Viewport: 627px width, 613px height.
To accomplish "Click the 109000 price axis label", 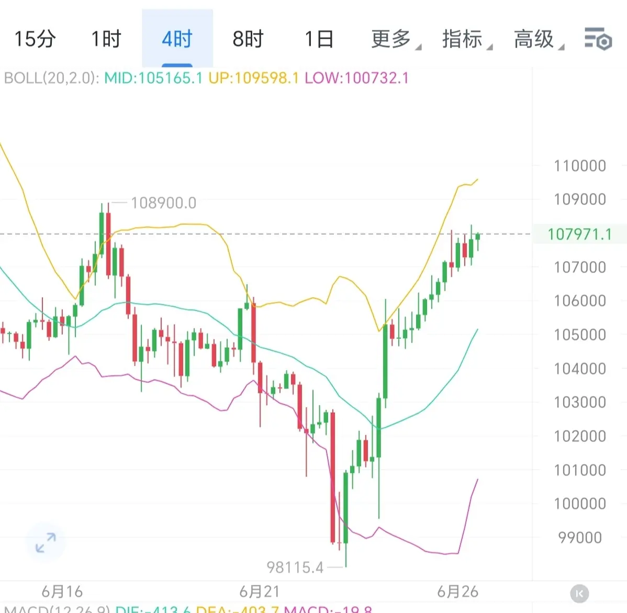I will point(580,199).
